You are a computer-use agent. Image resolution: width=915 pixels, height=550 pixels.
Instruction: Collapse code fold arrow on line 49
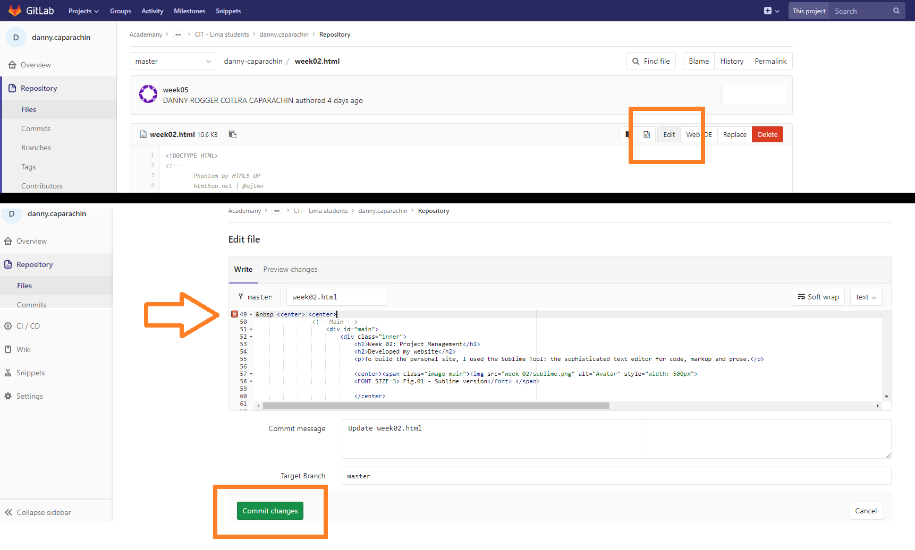(x=251, y=314)
